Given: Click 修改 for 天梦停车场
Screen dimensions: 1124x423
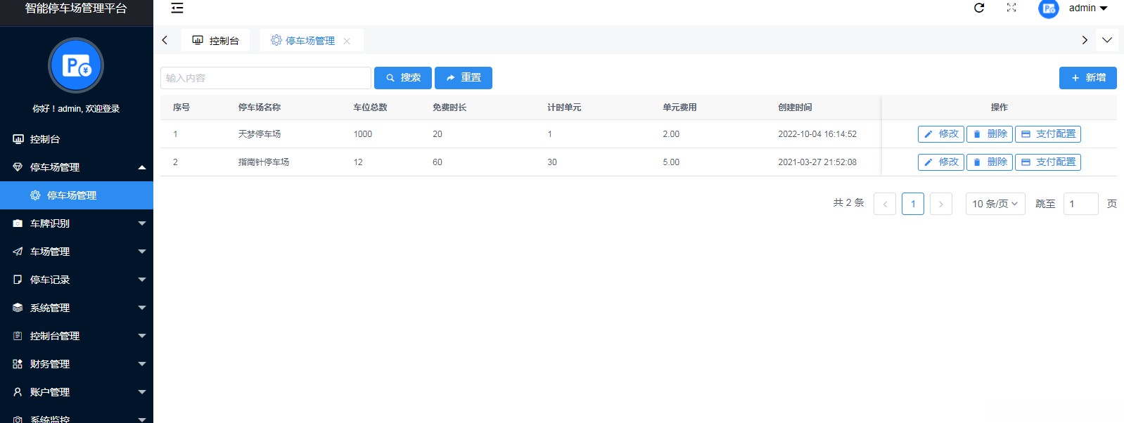Looking at the screenshot, I should (941, 134).
